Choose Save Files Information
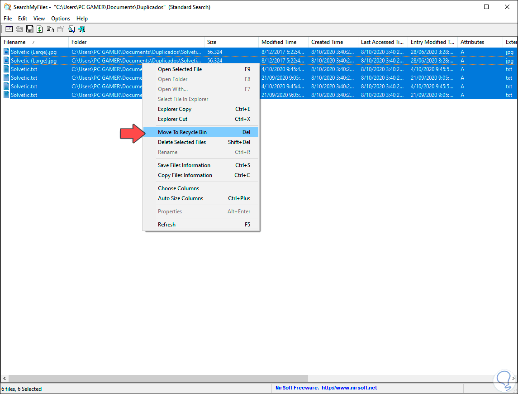The image size is (518, 394). pyautogui.click(x=201, y=165)
